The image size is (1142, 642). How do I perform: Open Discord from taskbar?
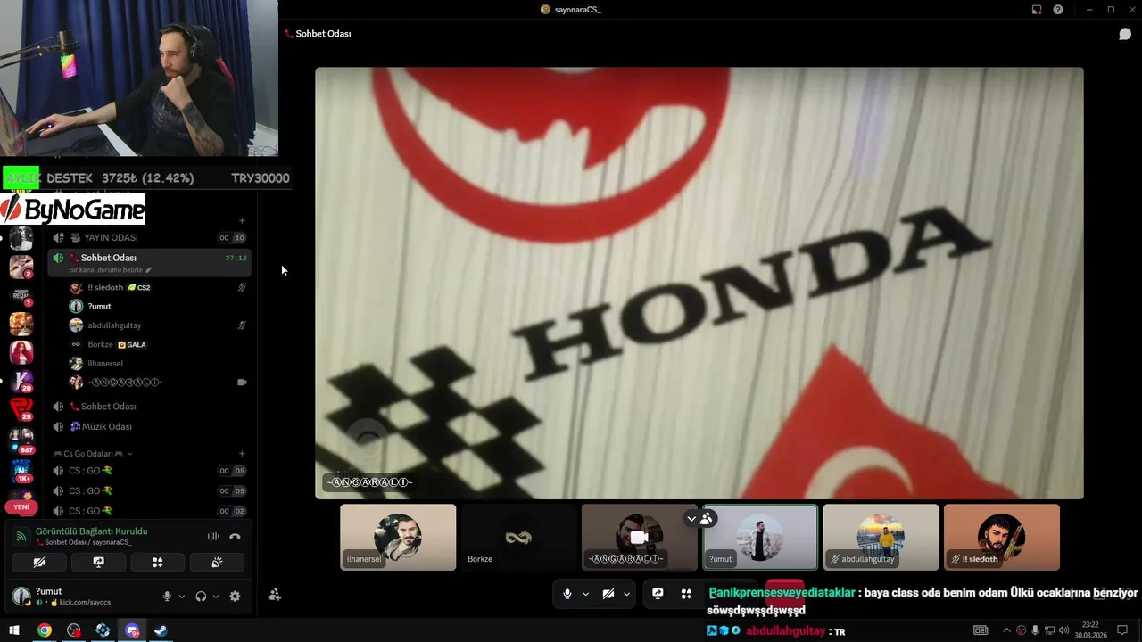click(132, 630)
